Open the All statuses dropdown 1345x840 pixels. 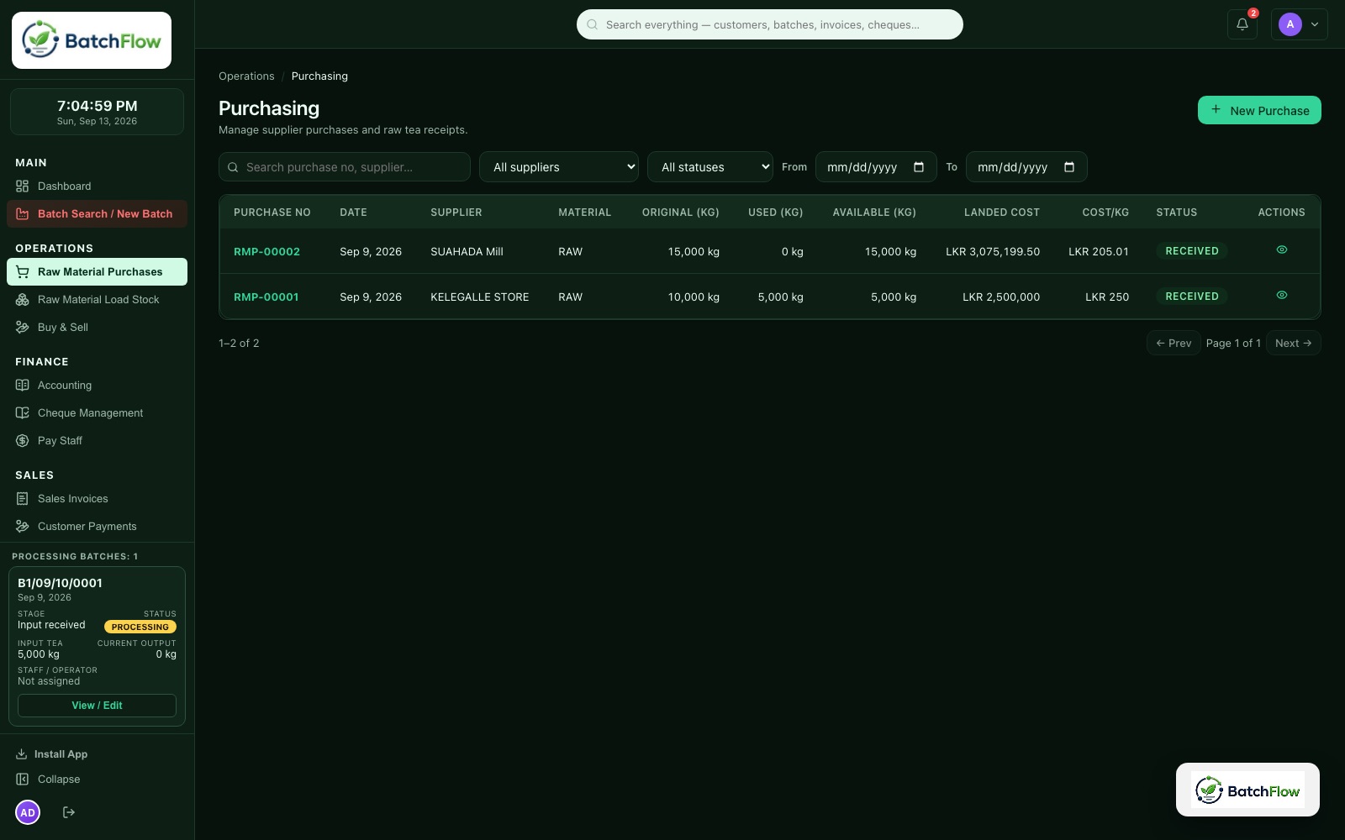[710, 167]
